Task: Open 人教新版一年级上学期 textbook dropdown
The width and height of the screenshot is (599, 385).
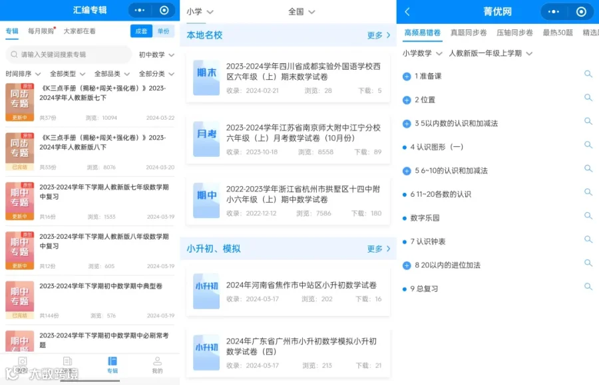Action: (491, 53)
